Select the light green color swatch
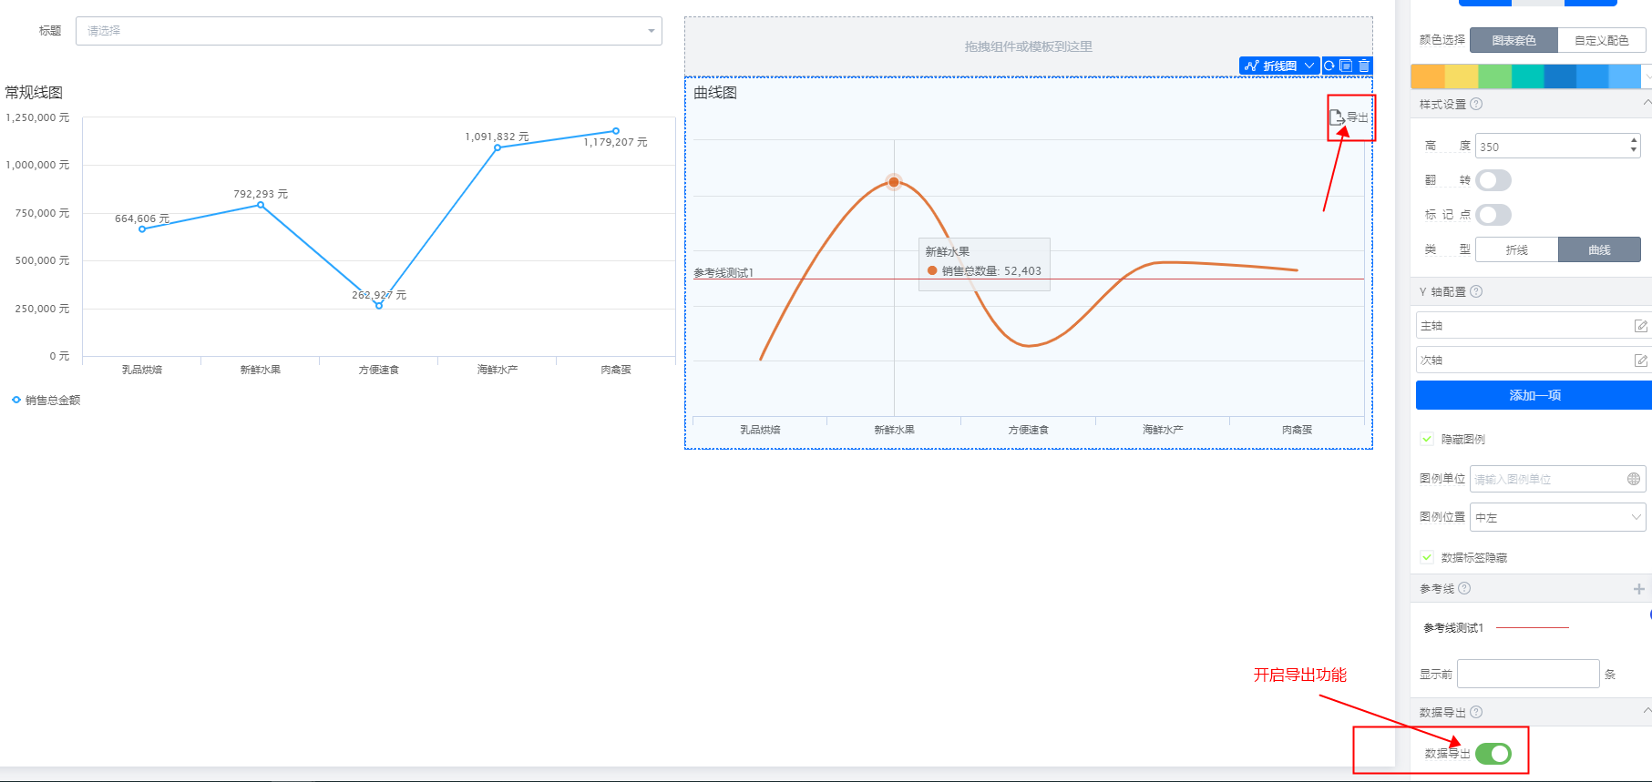 coord(1494,76)
